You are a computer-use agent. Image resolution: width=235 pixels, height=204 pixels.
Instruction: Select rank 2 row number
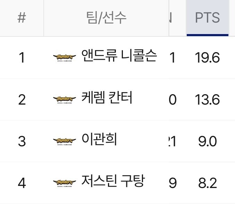point(22,100)
